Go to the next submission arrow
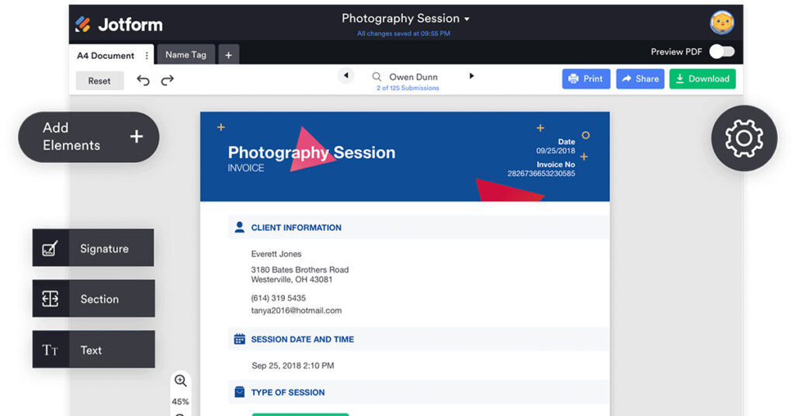795x416 pixels. tap(471, 76)
